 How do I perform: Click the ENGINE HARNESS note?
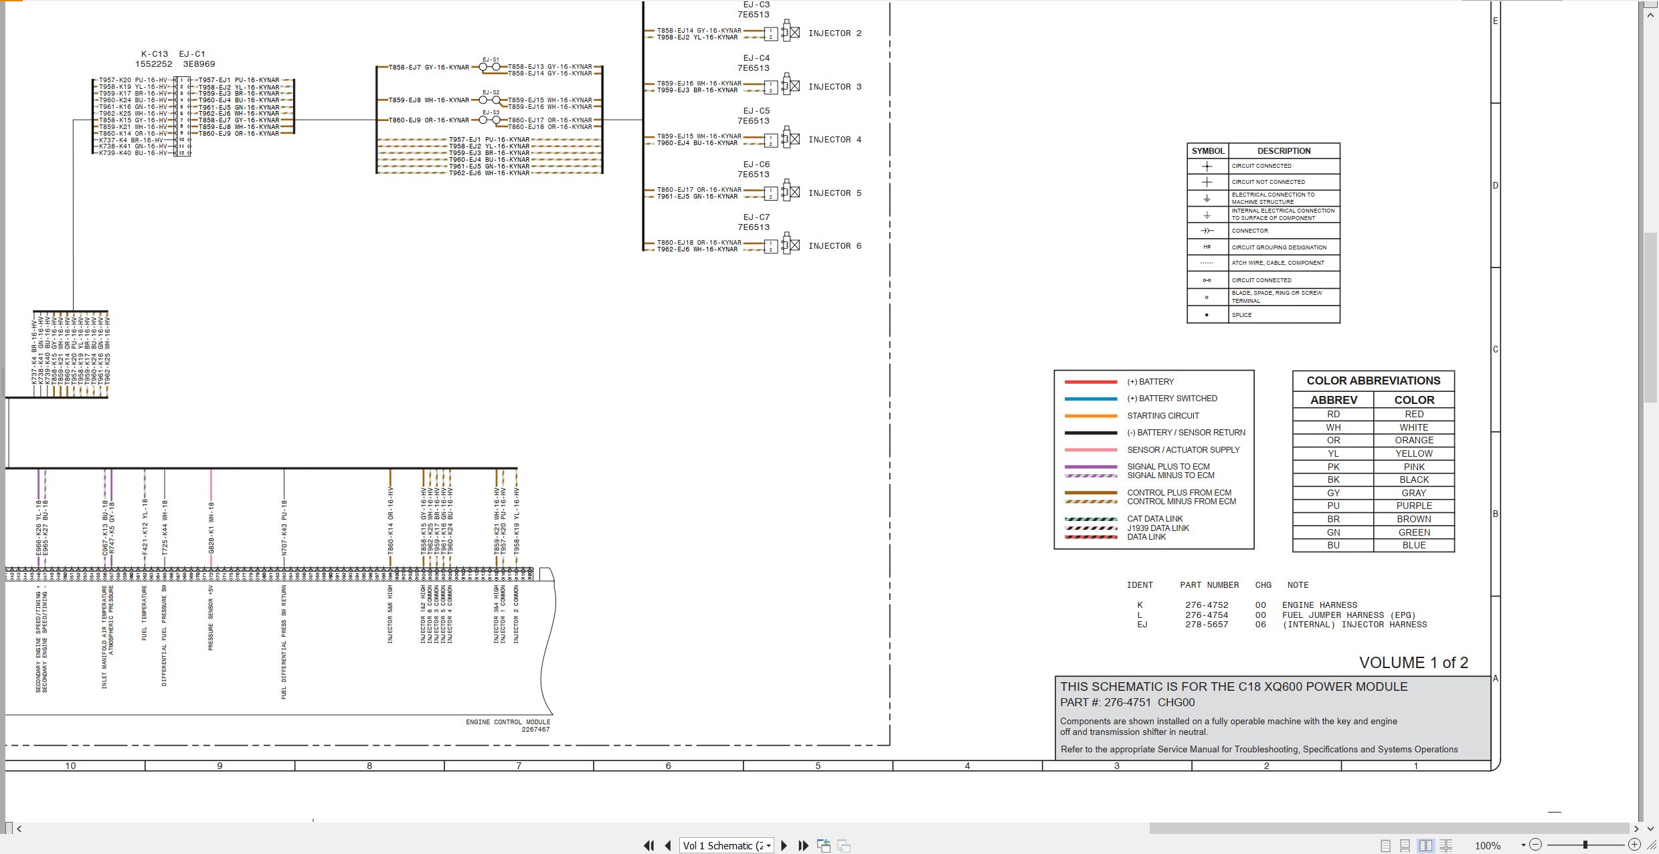point(1320,605)
